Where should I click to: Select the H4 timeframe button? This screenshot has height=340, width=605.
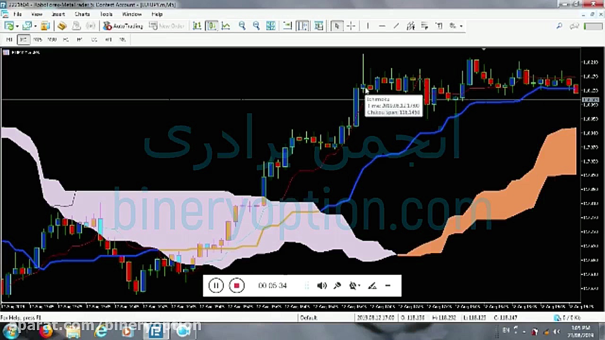point(79,40)
